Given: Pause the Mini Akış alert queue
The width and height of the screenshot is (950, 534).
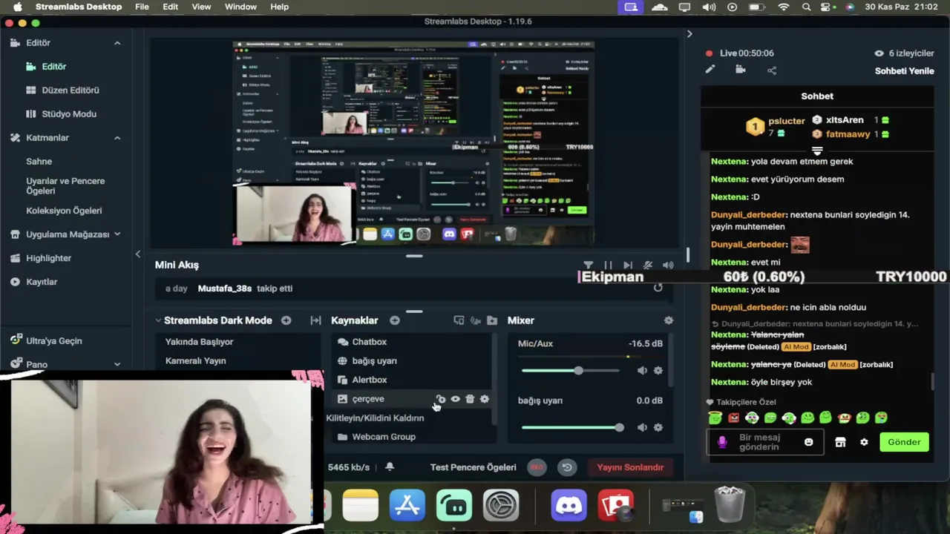Looking at the screenshot, I should click(x=608, y=265).
